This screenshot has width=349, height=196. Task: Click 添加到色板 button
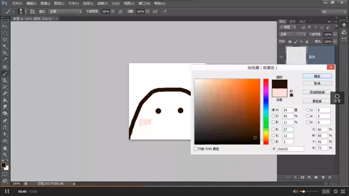tap(317, 92)
